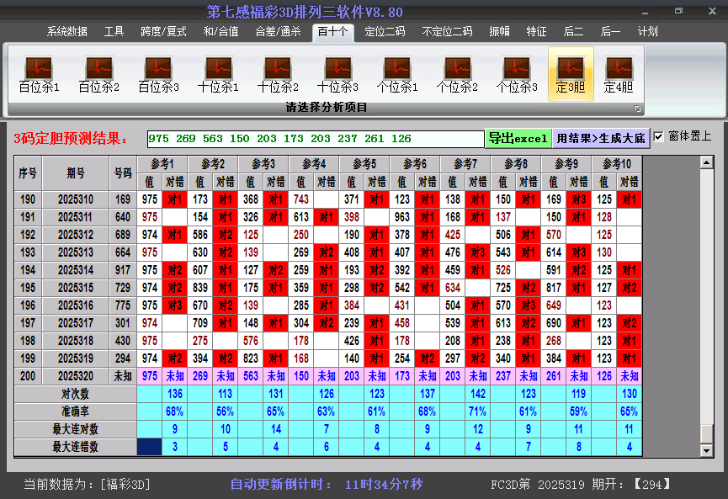Choose the 十位杀3 icon
Viewport: 728px width, 499px height.
point(337,74)
